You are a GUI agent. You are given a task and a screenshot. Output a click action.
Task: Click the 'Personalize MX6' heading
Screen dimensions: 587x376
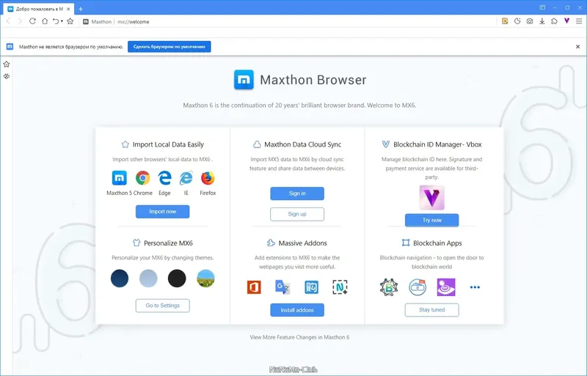(x=168, y=243)
